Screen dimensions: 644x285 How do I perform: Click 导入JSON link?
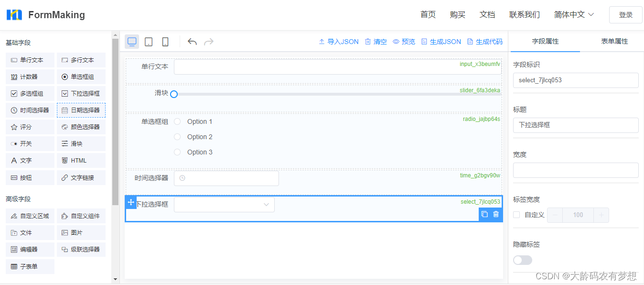click(339, 42)
